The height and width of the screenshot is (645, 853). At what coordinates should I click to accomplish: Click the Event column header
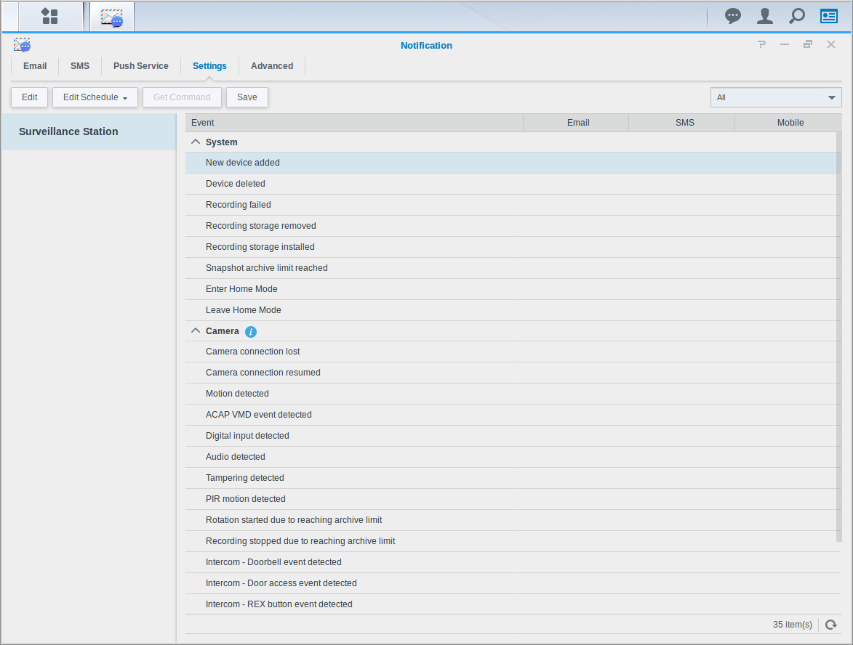354,123
